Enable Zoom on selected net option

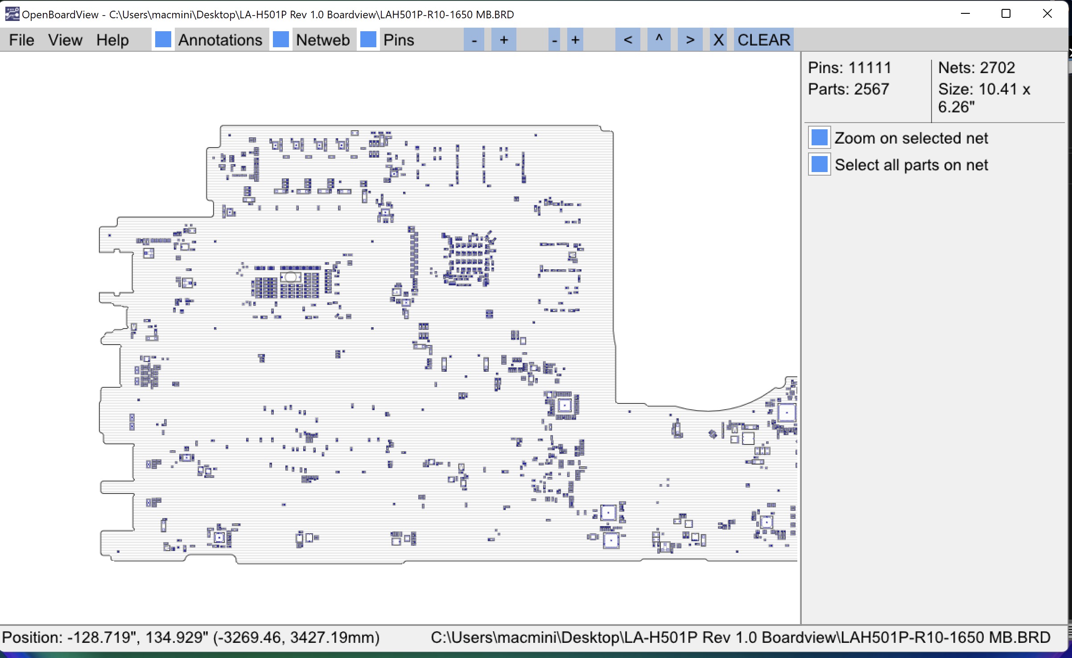819,138
